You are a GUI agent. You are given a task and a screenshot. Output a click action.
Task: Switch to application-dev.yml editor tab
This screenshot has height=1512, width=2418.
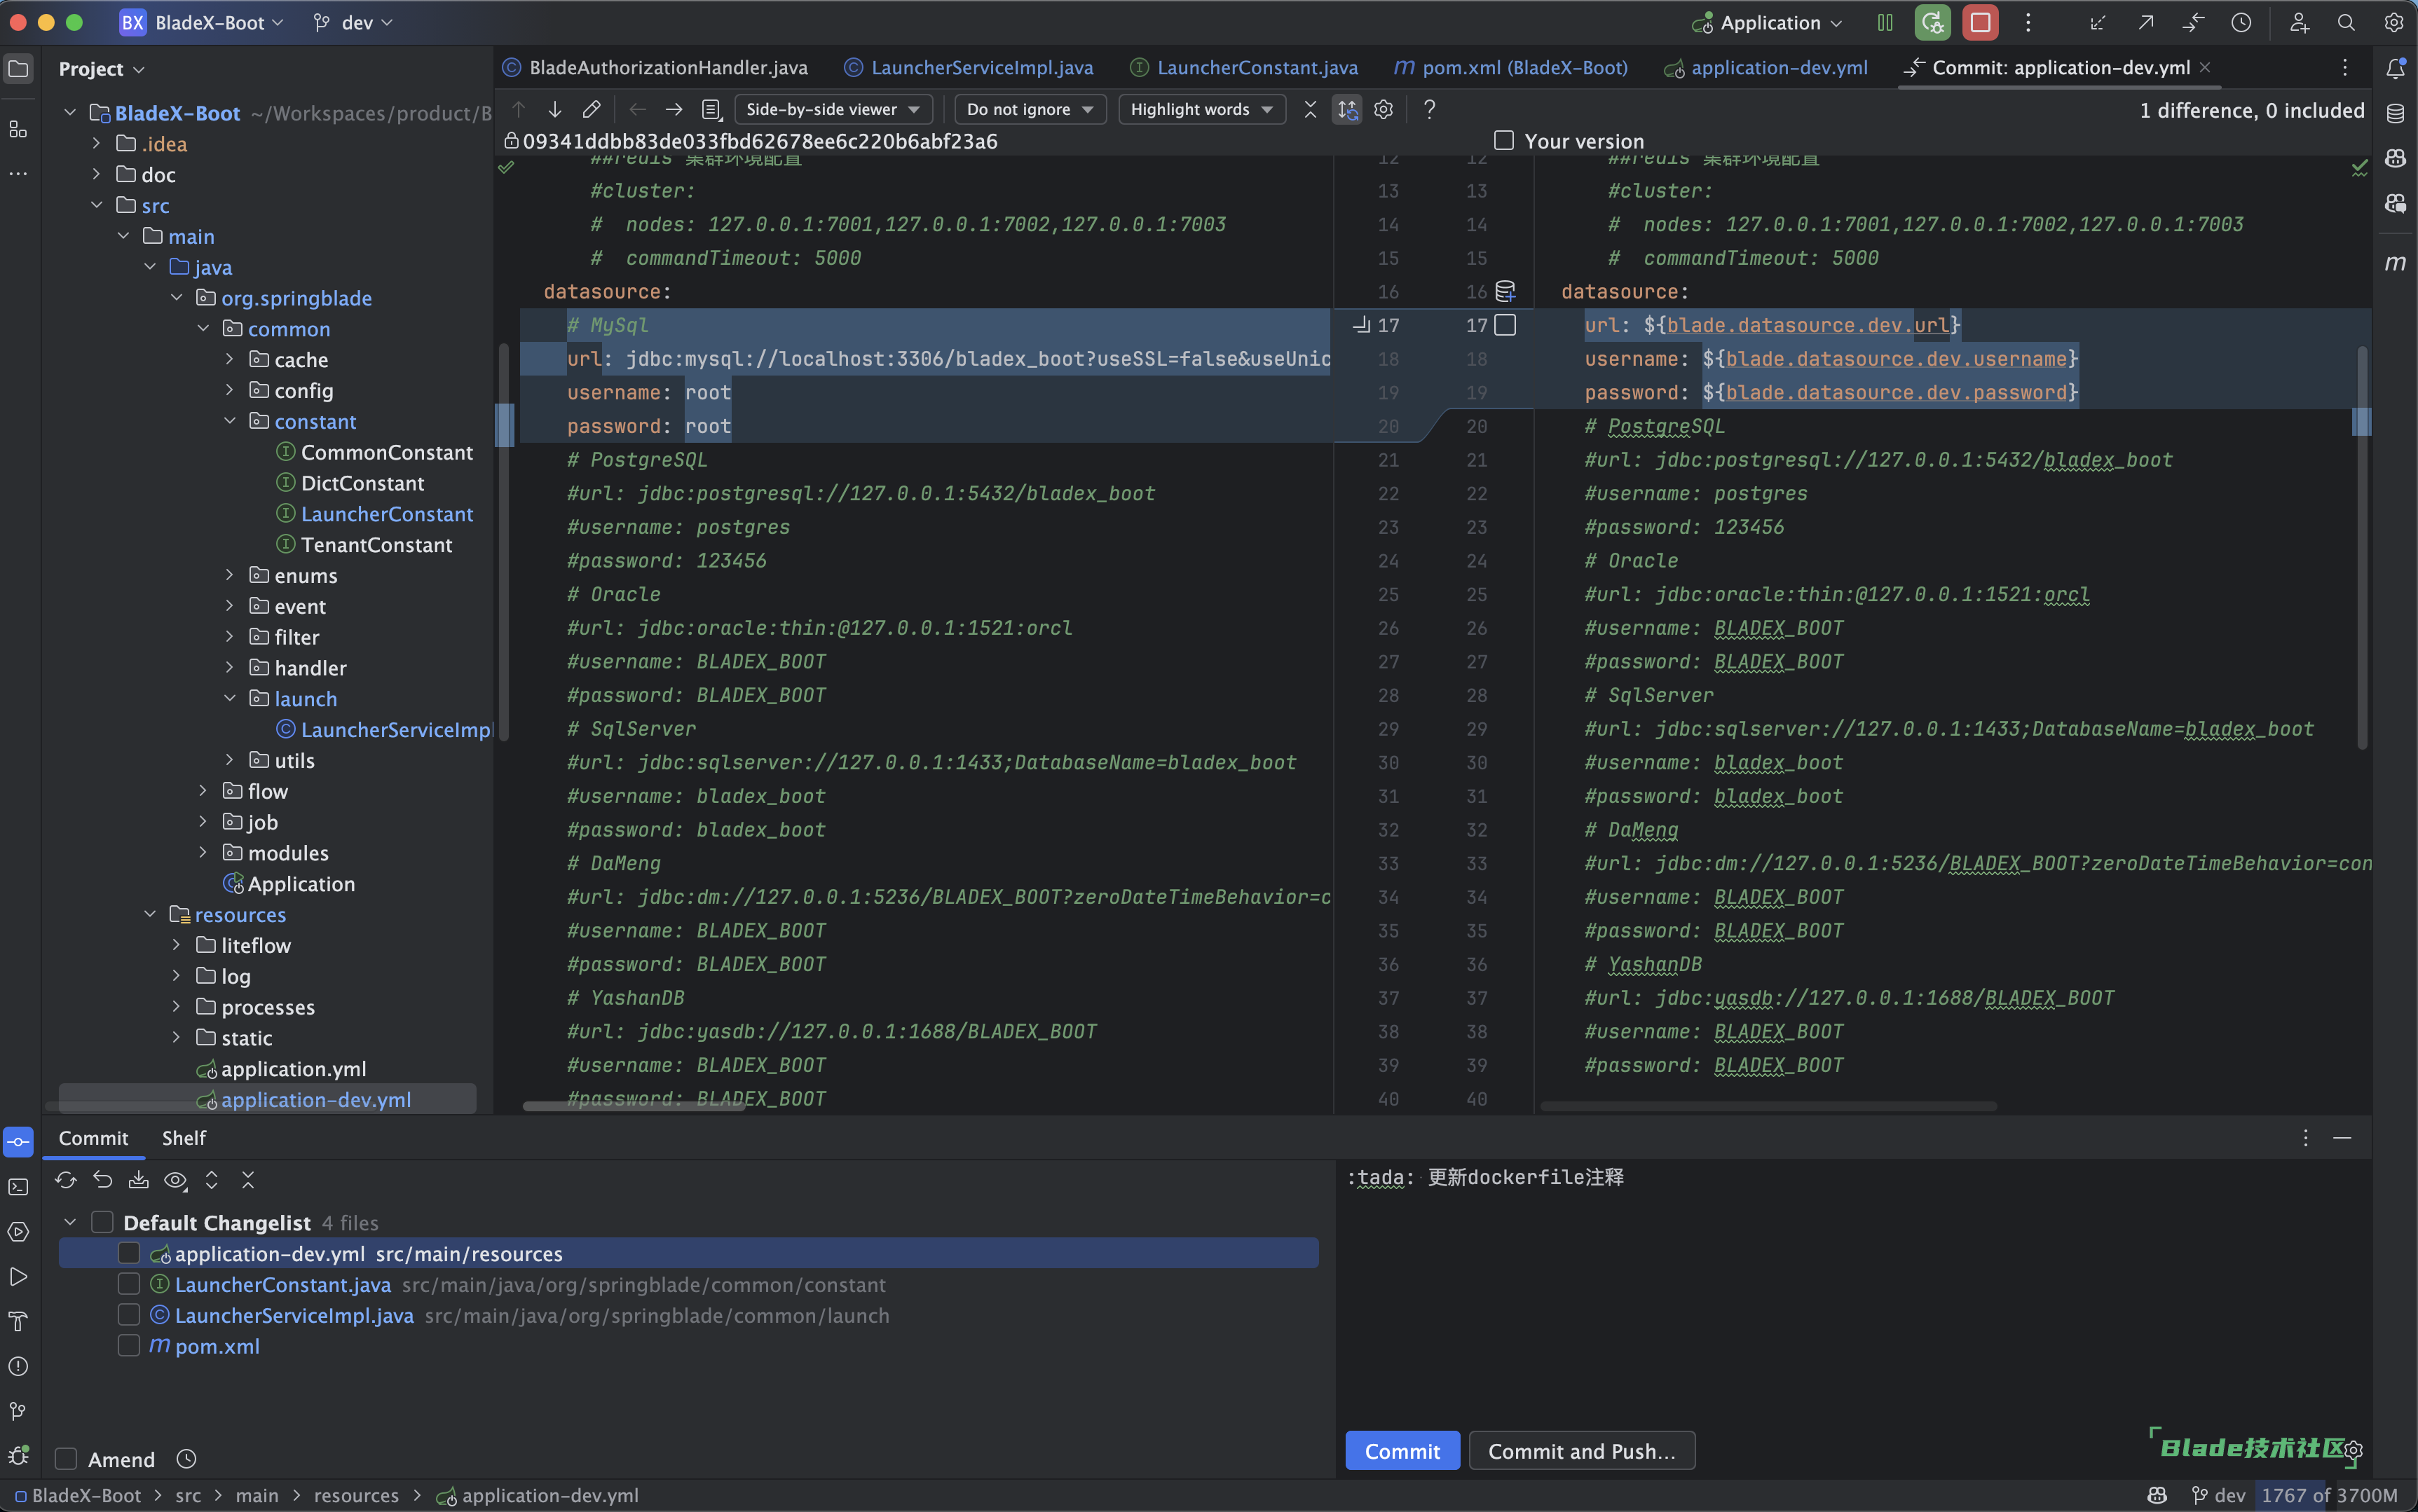pos(1766,67)
